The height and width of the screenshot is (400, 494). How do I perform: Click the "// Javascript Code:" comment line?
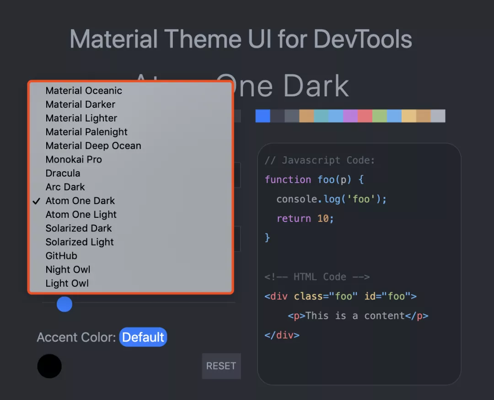(x=320, y=160)
